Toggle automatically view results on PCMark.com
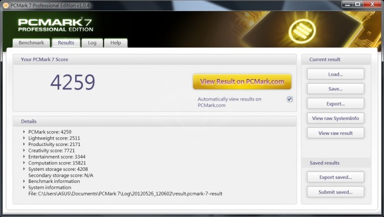 [289, 99]
